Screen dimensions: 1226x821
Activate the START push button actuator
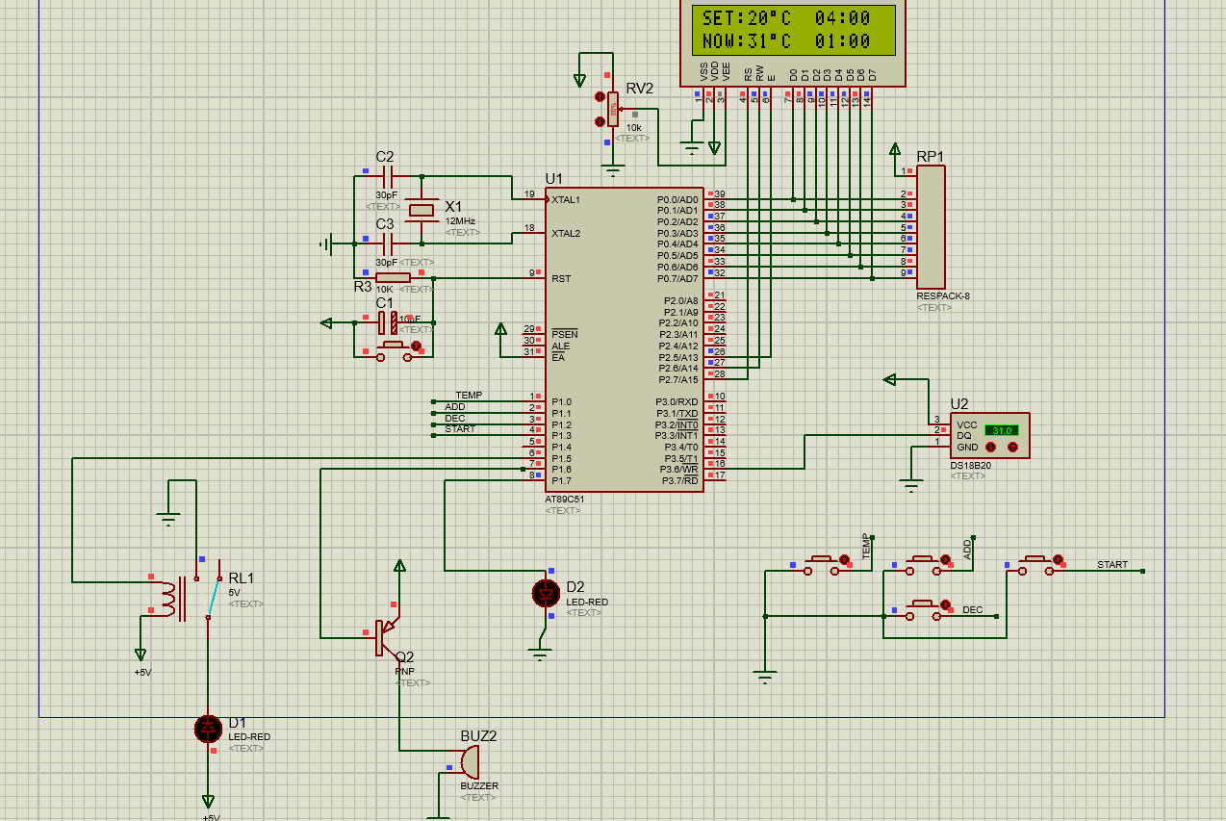pos(1058,559)
